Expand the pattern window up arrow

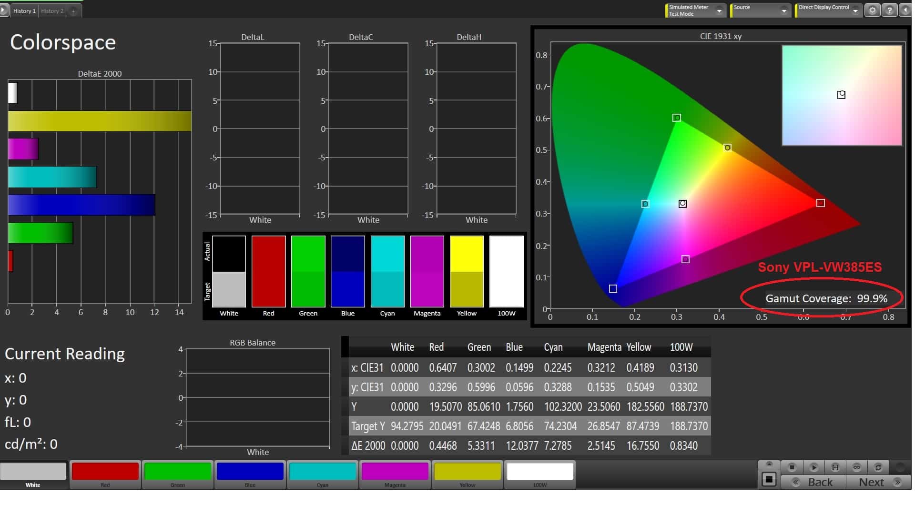tap(769, 465)
